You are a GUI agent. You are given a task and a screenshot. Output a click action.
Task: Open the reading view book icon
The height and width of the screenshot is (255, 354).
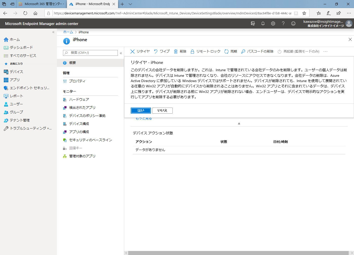pos(296,13)
